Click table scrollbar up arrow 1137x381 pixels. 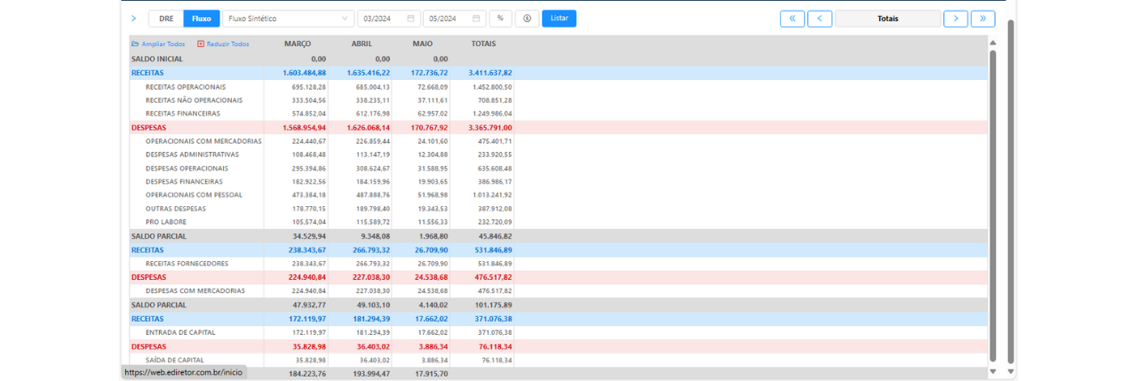993,41
